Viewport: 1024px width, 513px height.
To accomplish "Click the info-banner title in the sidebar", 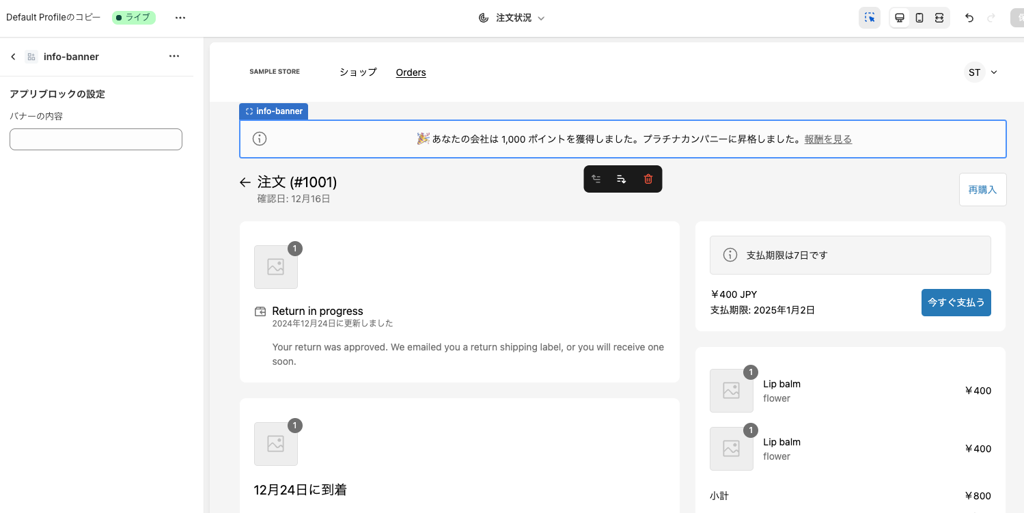I will coord(71,57).
